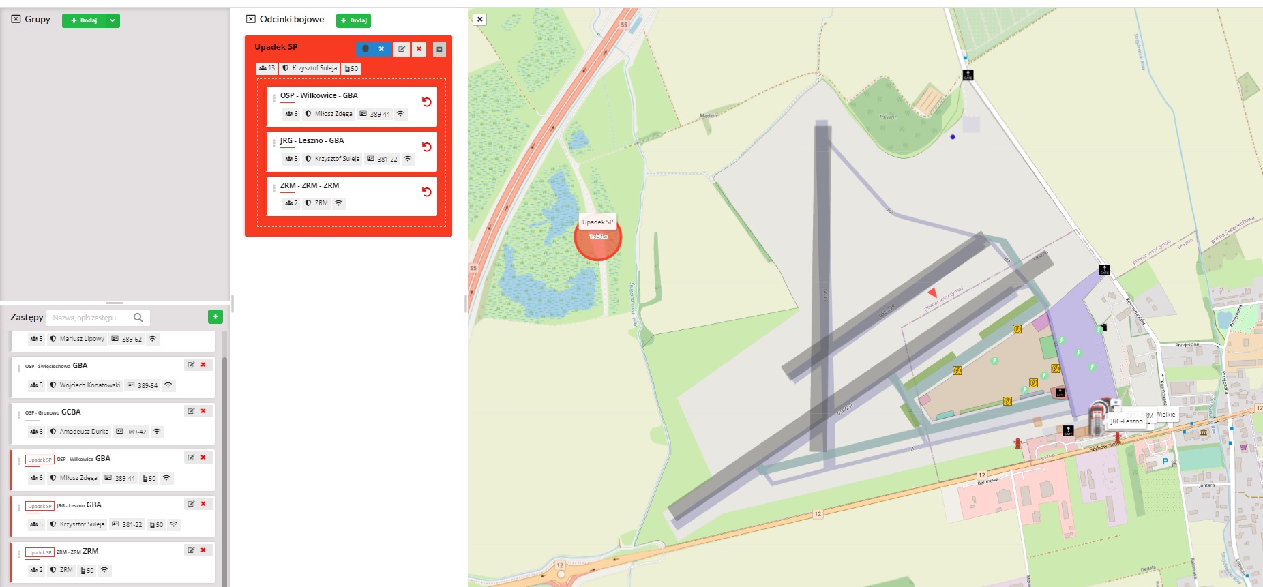
Task: Toggle the Odcinki bojowe panel checkbox
Action: (250, 19)
